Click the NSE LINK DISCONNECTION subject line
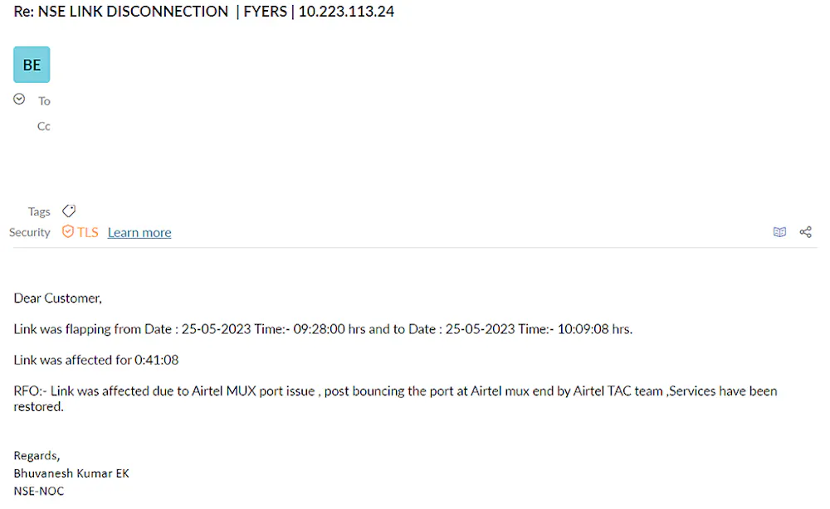830x509 pixels. click(204, 12)
